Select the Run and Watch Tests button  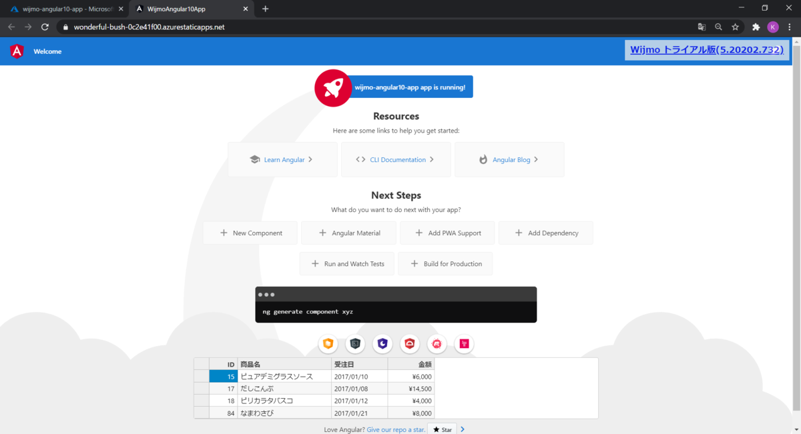pyautogui.click(x=347, y=263)
